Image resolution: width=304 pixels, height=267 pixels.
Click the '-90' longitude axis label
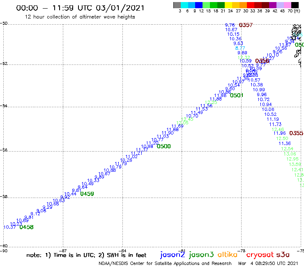coord(4,251)
